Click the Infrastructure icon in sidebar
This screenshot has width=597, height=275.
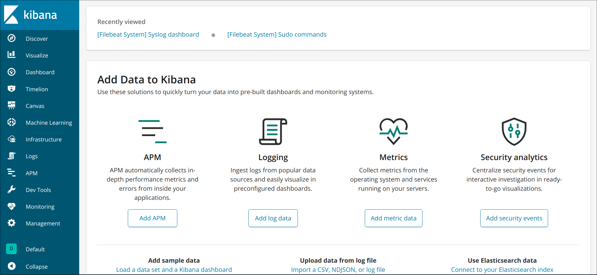(11, 139)
